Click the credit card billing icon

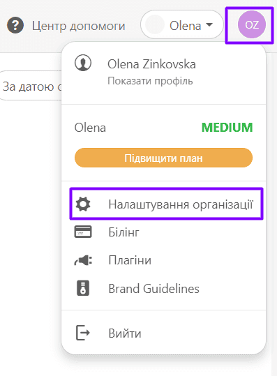point(83,232)
